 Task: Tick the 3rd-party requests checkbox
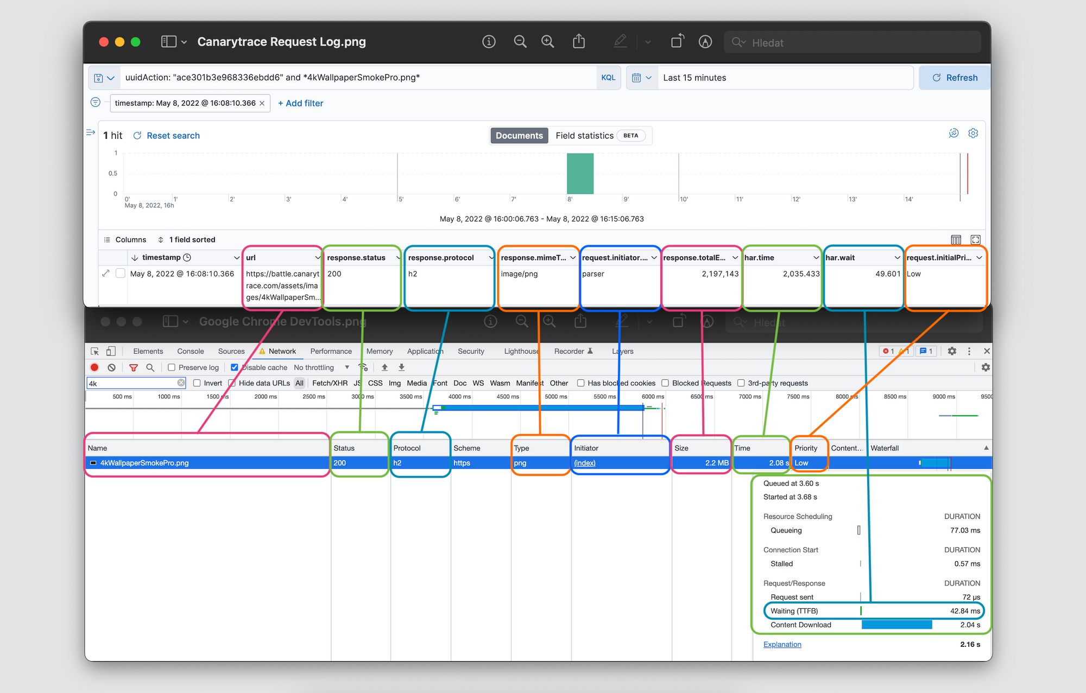pyautogui.click(x=741, y=383)
